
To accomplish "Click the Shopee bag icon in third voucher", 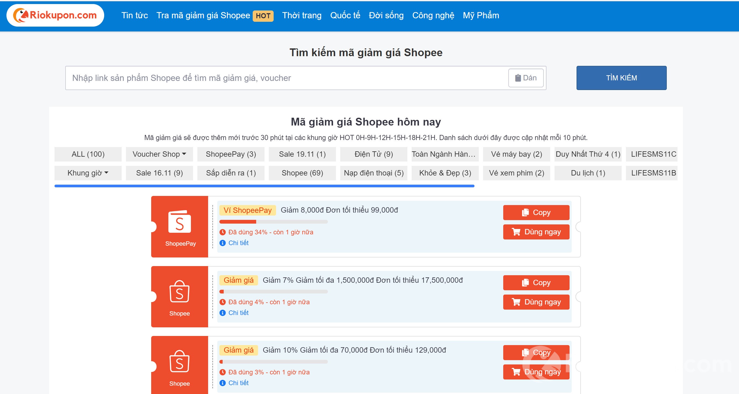I will (x=180, y=361).
